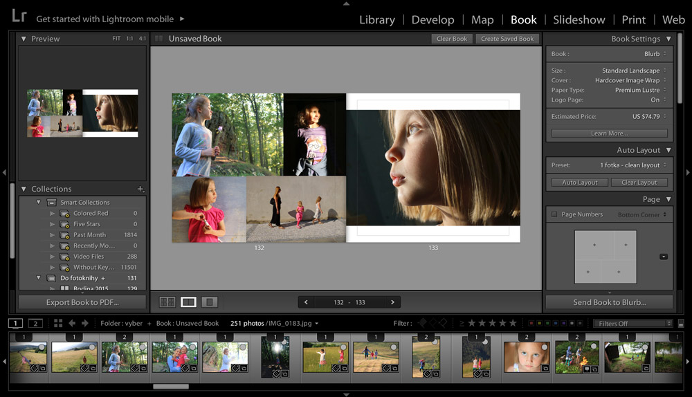The height and width of the screenshot is (397, 692).
Task: Open grid view icon in filmstrip bar
Action: [58, 323]
